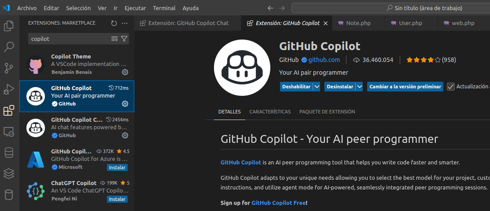Viewport: 490px width, 211px height.
Task: Switch to GitHub Copilot Chat extension tab
Action: pos(188,23)
